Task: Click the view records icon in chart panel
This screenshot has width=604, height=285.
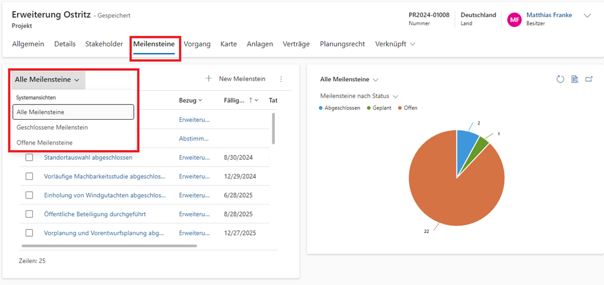Action: [575, 79]
